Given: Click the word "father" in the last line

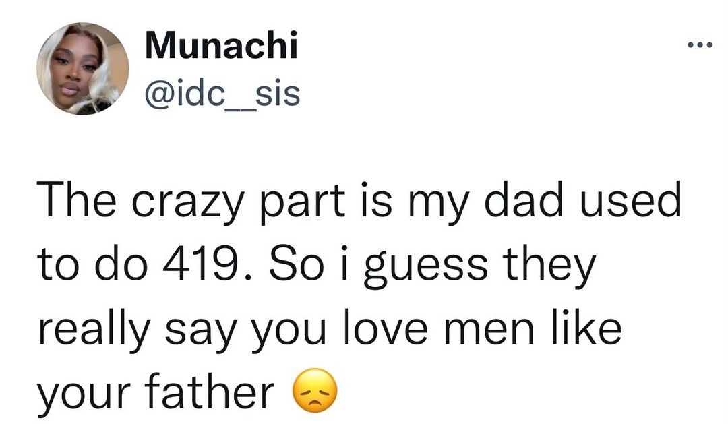Looking at the screenshot, I should 209,390.
